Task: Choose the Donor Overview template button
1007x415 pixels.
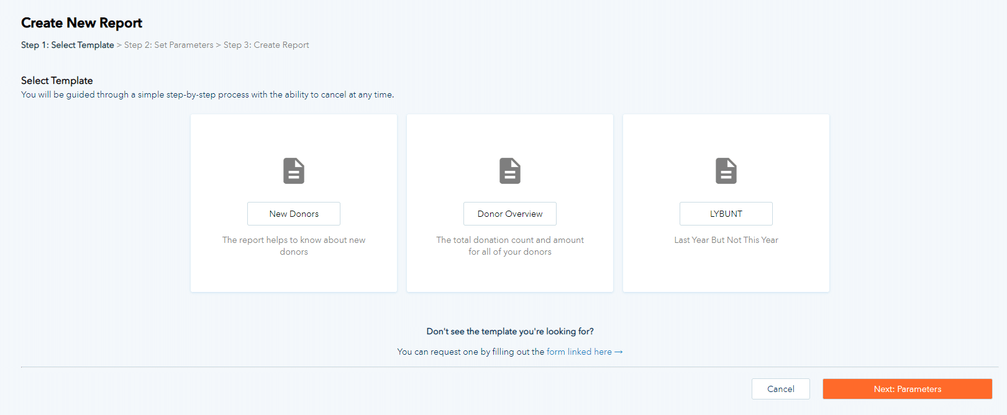Action: [x=510, y=214]
